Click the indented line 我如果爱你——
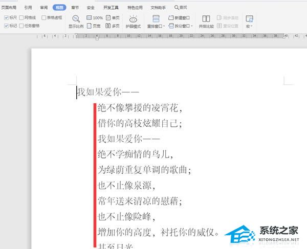Viewport: 307px width, 249px height. [x=129, y=139]
